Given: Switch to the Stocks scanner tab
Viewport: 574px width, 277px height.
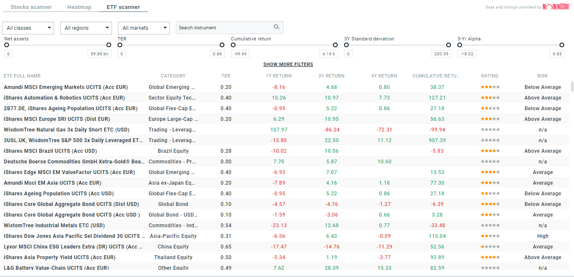Looking at the screenshot, I should [31, 7].
